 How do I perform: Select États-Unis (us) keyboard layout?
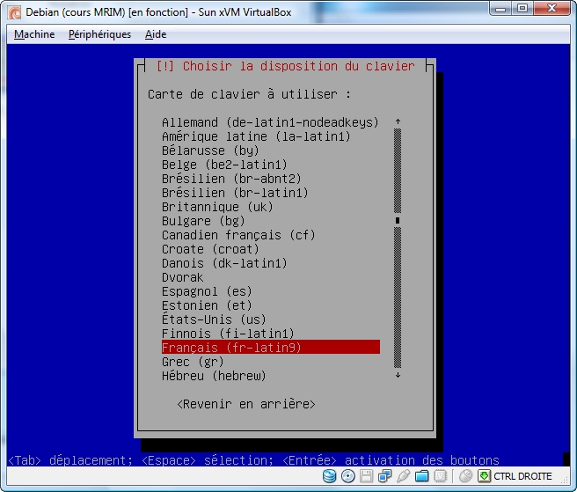pyautogui.click(x=271, y=319)
